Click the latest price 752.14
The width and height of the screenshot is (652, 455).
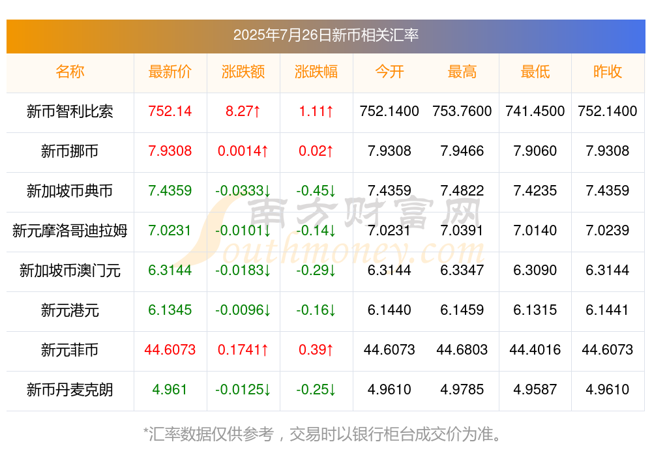pyautogui.click(x=170, y=111)
